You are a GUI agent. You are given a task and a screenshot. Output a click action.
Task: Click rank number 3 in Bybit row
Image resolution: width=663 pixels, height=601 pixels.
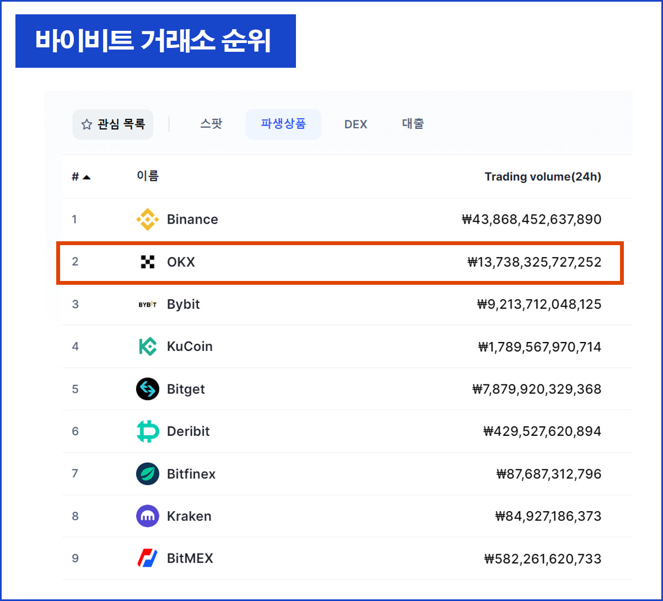(x=75, y=305)
